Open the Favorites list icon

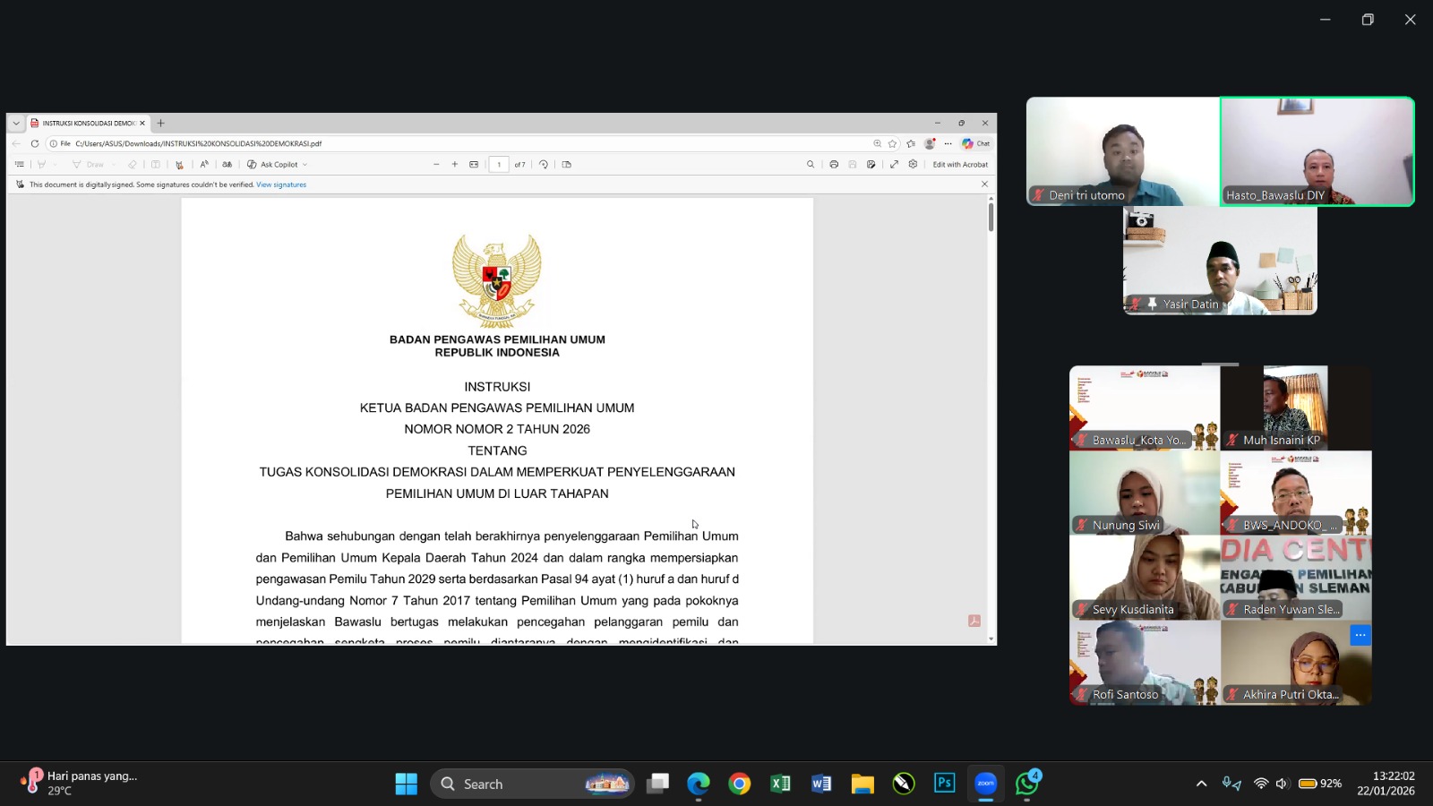(x=911, y=143)
